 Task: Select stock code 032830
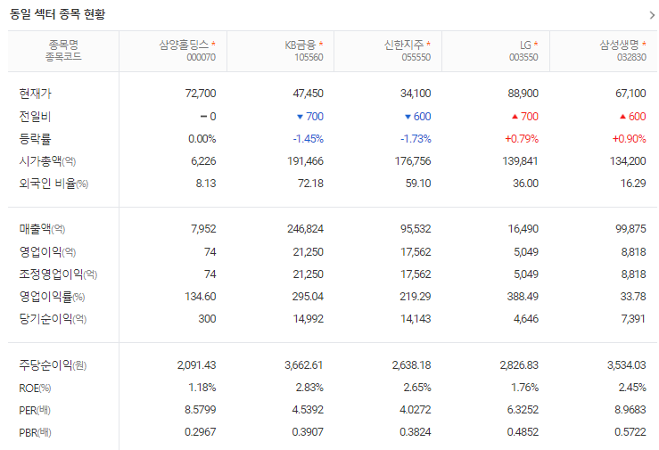click(631, 57)
